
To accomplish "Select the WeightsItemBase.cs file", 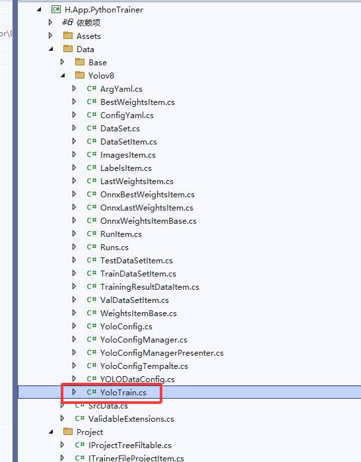I will click(139, 313).
